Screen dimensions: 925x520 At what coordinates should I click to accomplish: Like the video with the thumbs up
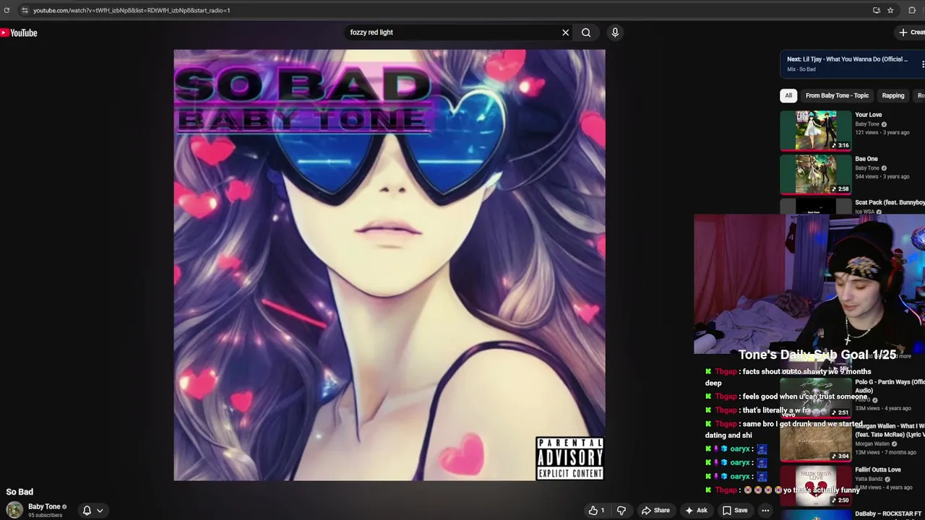point(596,511)
